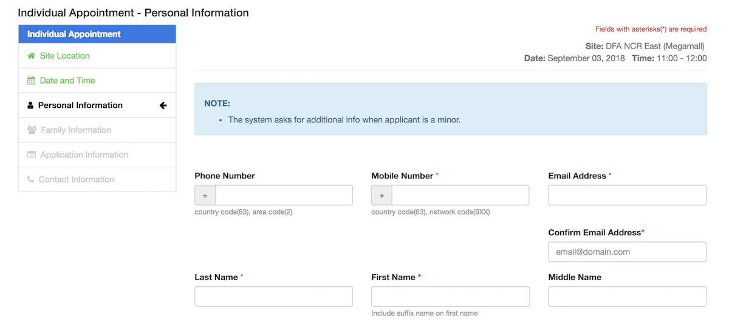Open the Site Location step
The width and height of the screenshot is (729, 328).
(64, 56)
